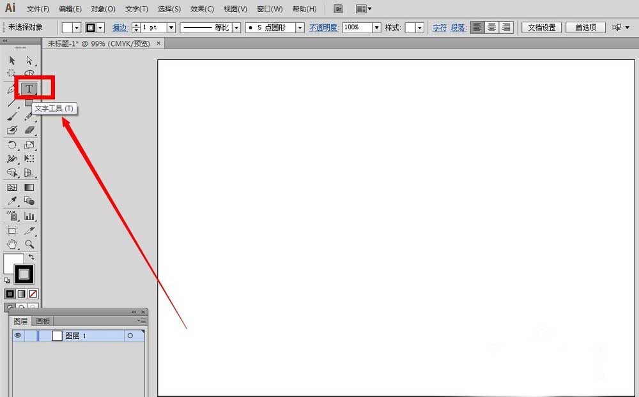Select the Artboard tool
Screen dimensions: 639x397
click(12, 231)
